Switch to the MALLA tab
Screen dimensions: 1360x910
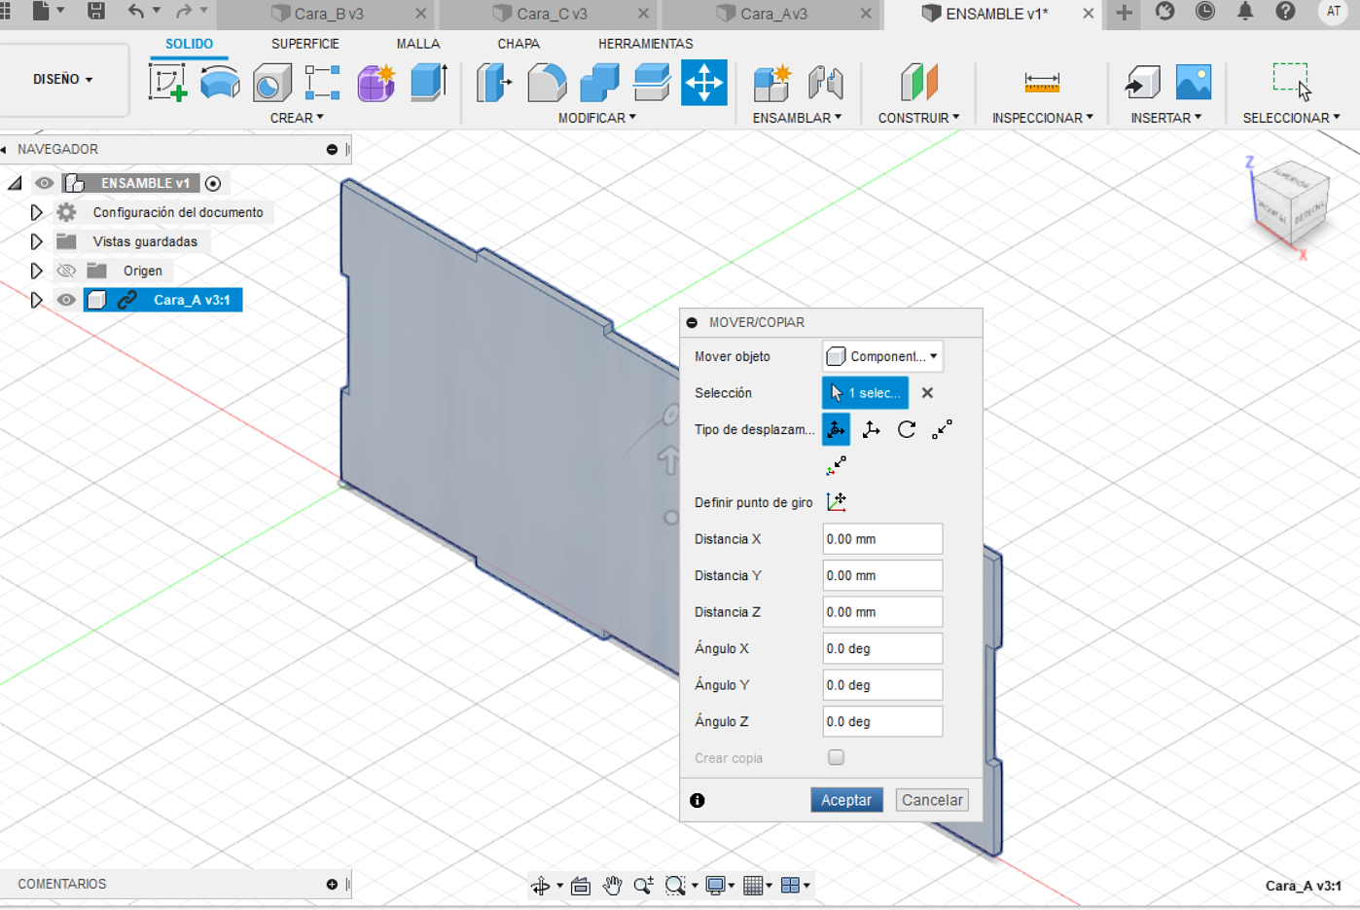(418, 44)
